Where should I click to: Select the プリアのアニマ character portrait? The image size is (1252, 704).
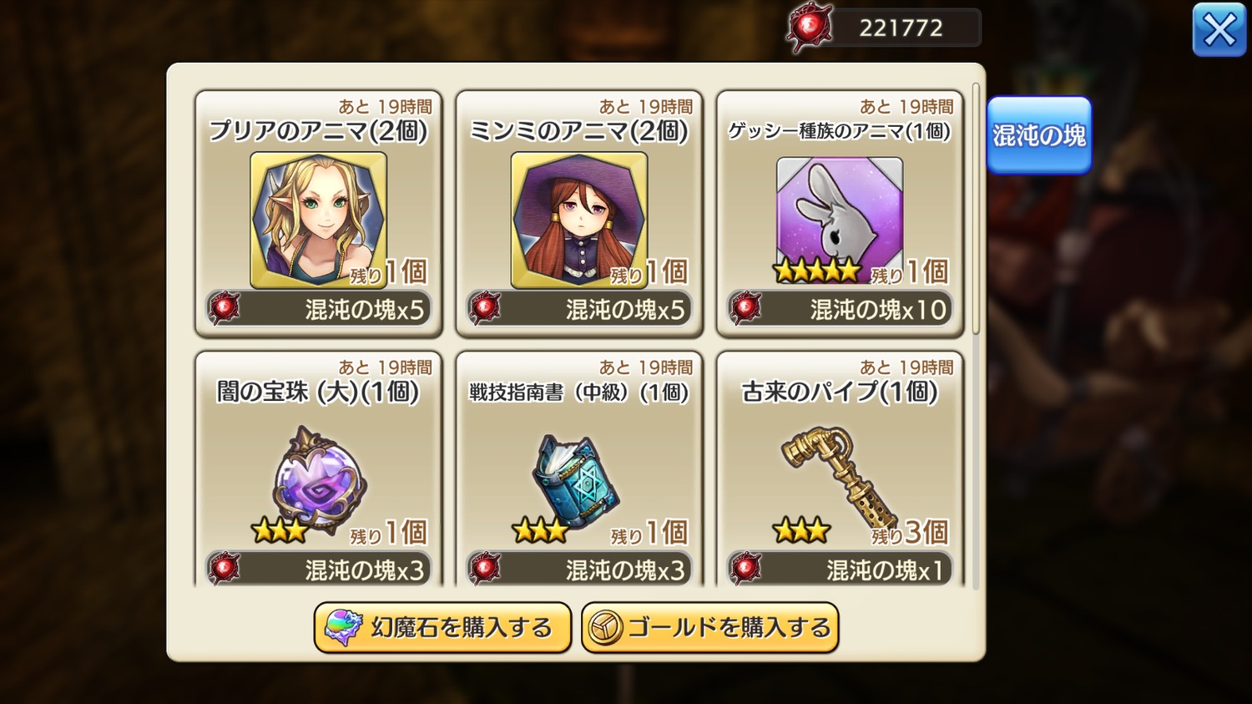[319, 220]
